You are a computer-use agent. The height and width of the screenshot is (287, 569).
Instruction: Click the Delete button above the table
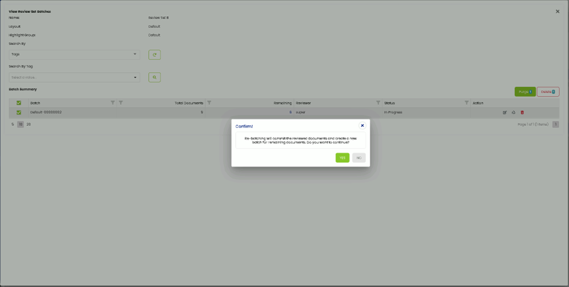coord(548,91)
